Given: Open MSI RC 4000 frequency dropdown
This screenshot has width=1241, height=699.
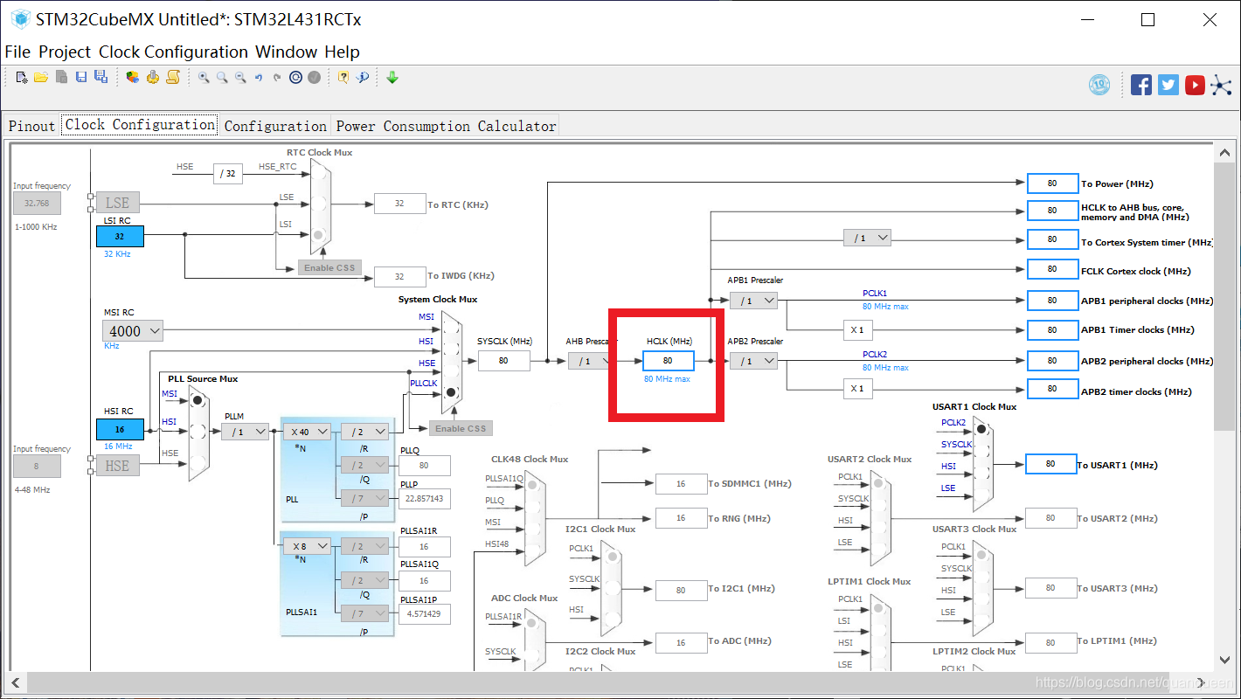Looking at the screenshot, I should tap(133, 331).
